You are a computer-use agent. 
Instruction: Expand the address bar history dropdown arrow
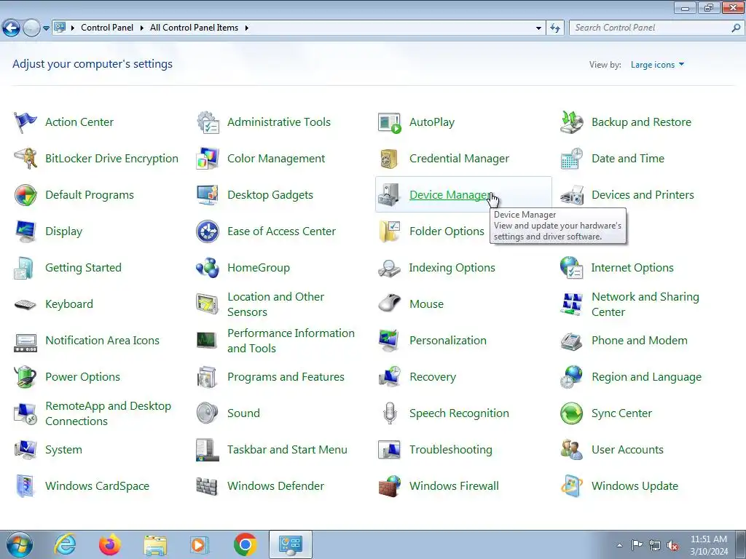pyautogui.click(x=538, y=28)
